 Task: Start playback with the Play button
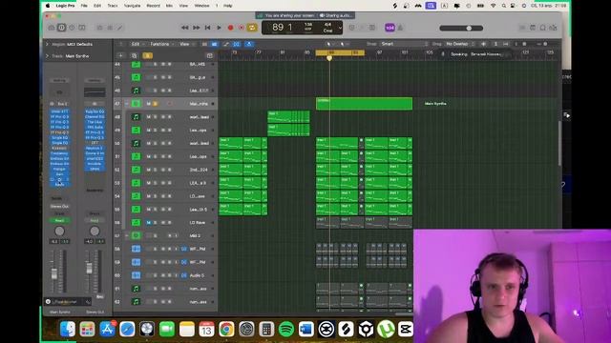coord(219,28)
